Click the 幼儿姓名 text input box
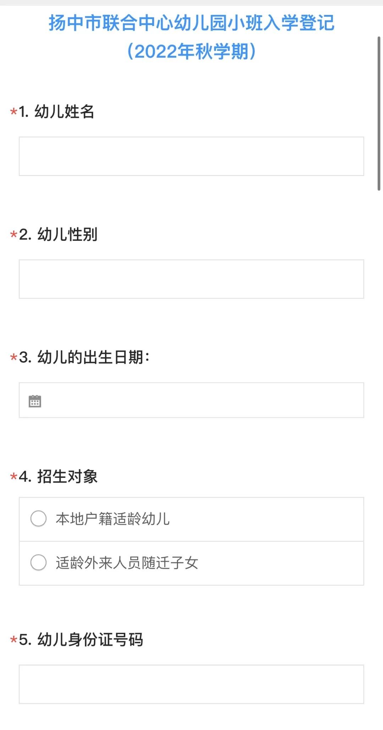The image size is (383, 730). (x=191, y=156)
